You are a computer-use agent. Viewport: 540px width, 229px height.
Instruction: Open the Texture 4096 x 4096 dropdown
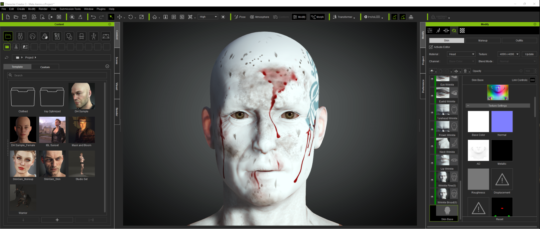pyautogui.click(x=509, y=54)
